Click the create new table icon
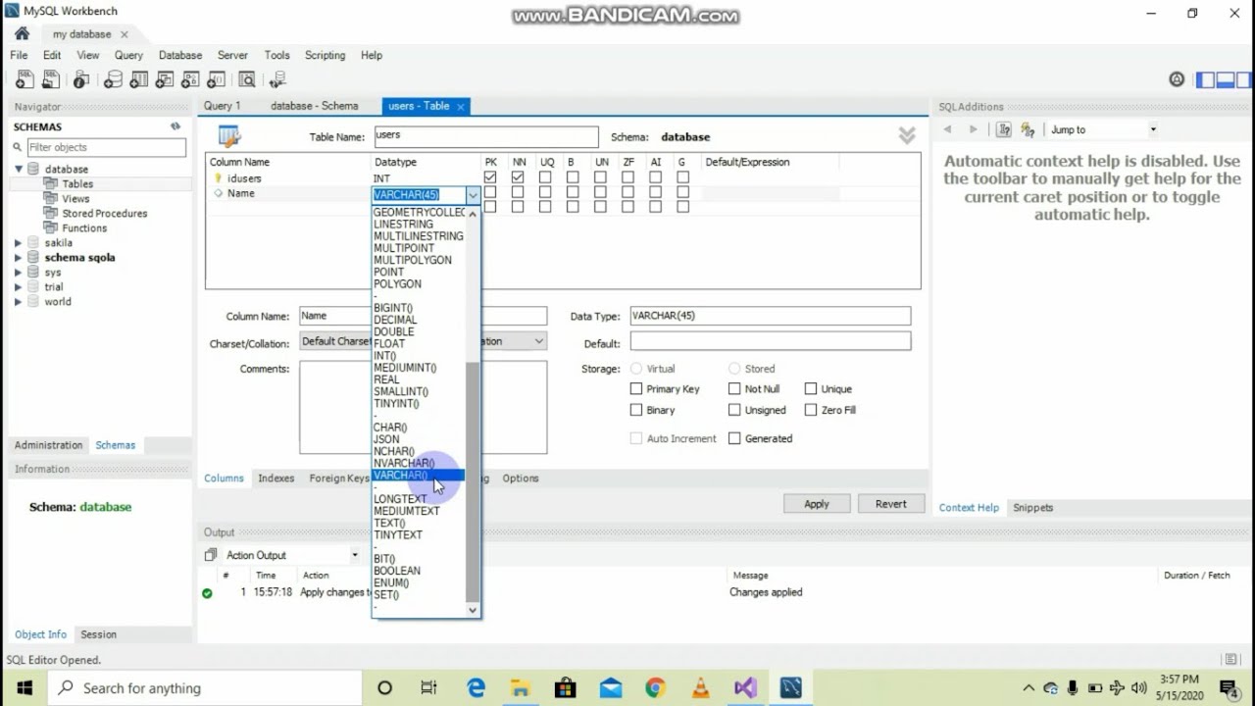 pos(139,79)
